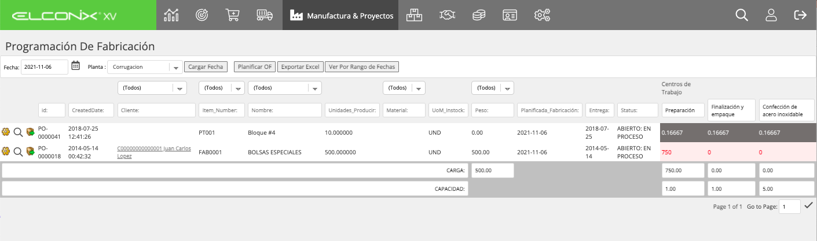Expand the Item_Number (Todos) filter dropdown

[222, 88]
